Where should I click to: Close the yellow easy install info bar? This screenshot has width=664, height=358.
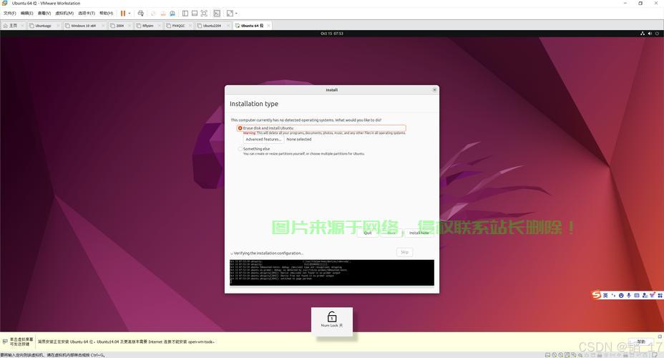tap(660, 337)
